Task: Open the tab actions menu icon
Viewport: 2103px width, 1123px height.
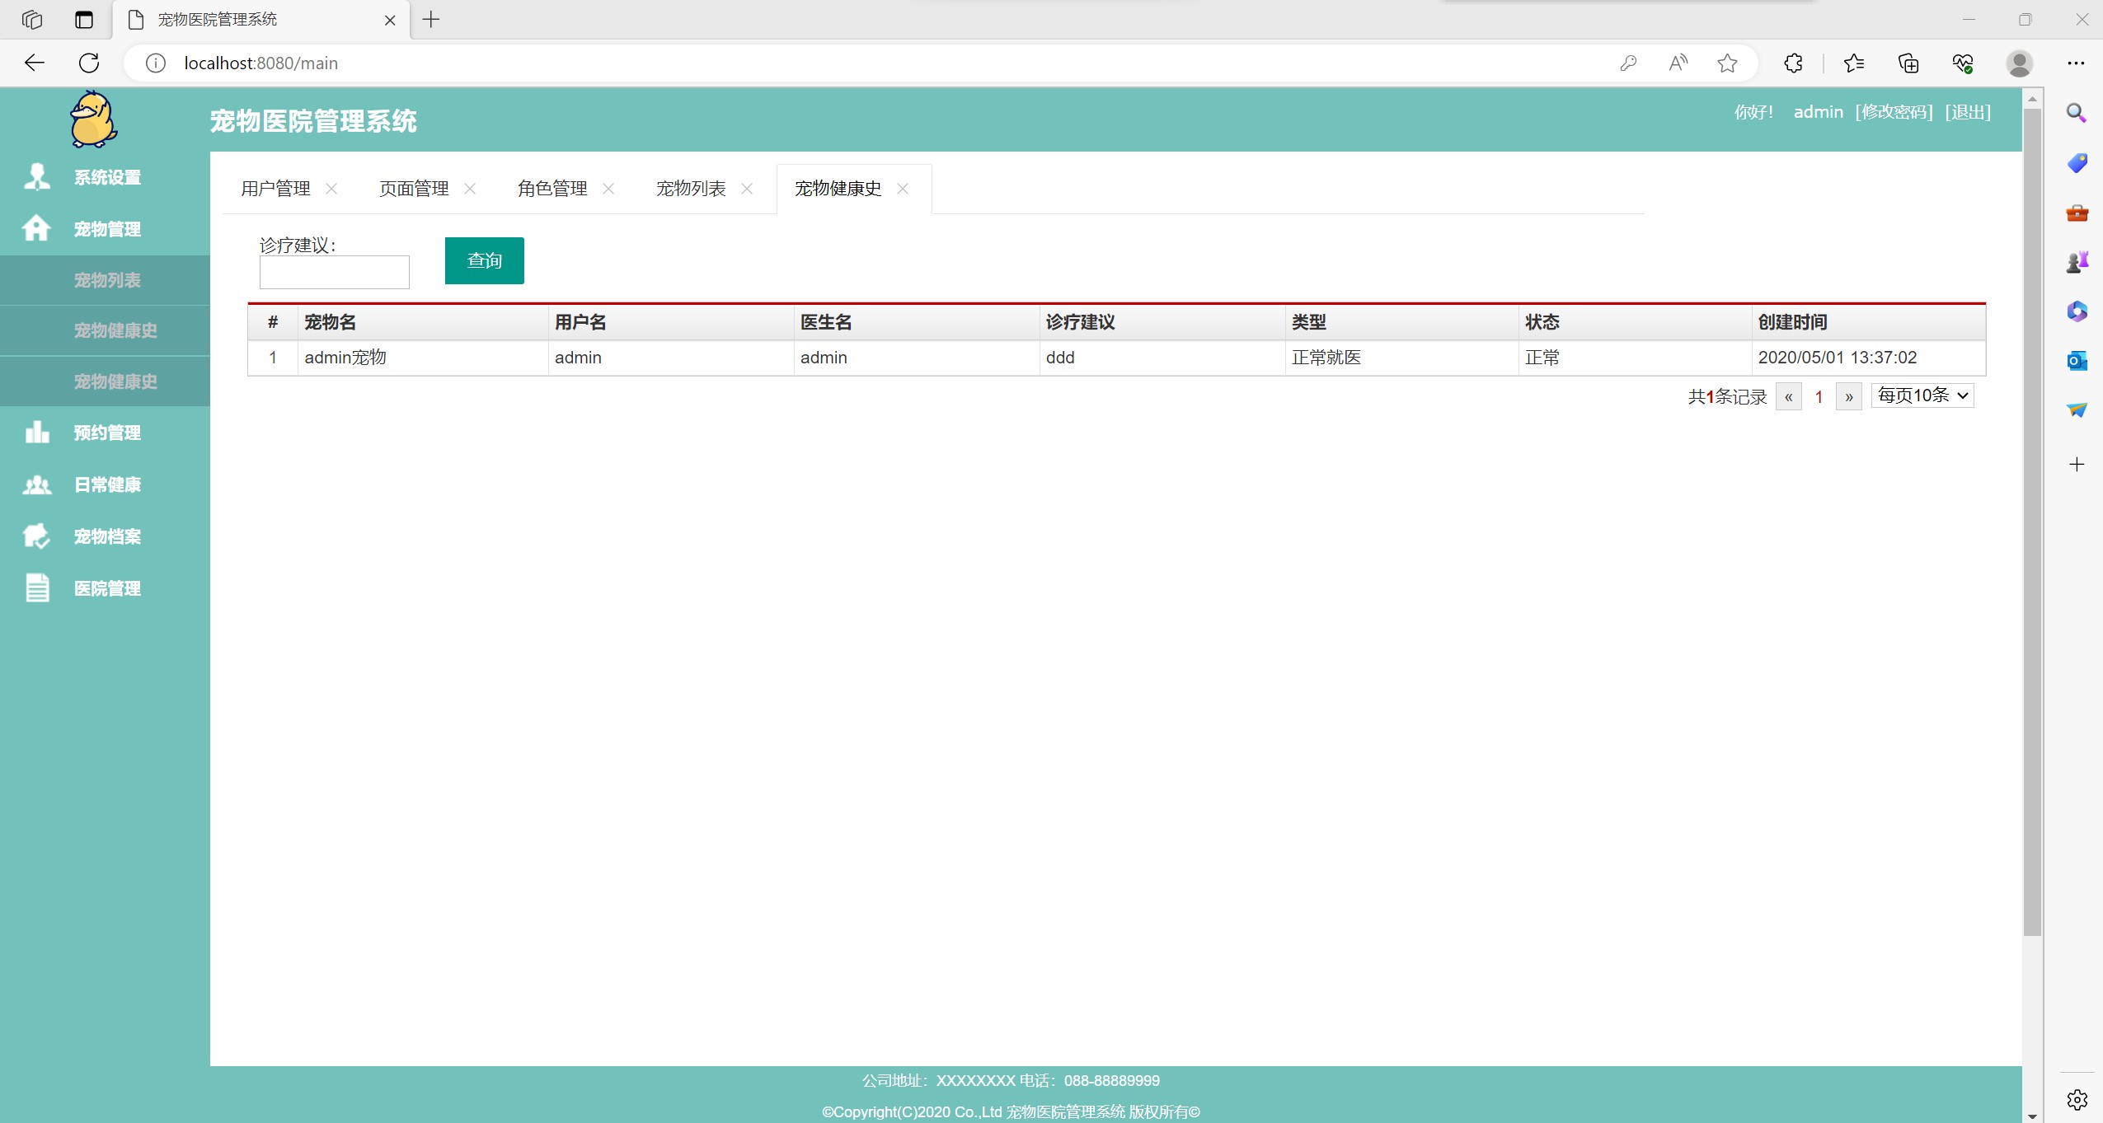Action: click(x=83, y=19)
